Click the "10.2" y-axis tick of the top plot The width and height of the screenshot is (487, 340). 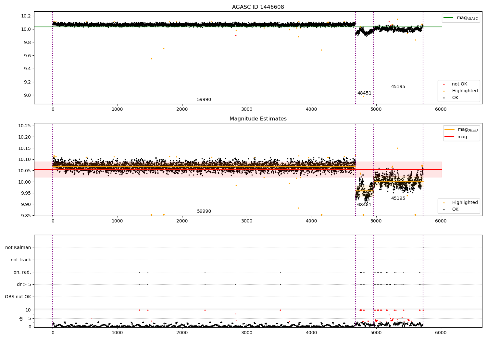[26, 16]
